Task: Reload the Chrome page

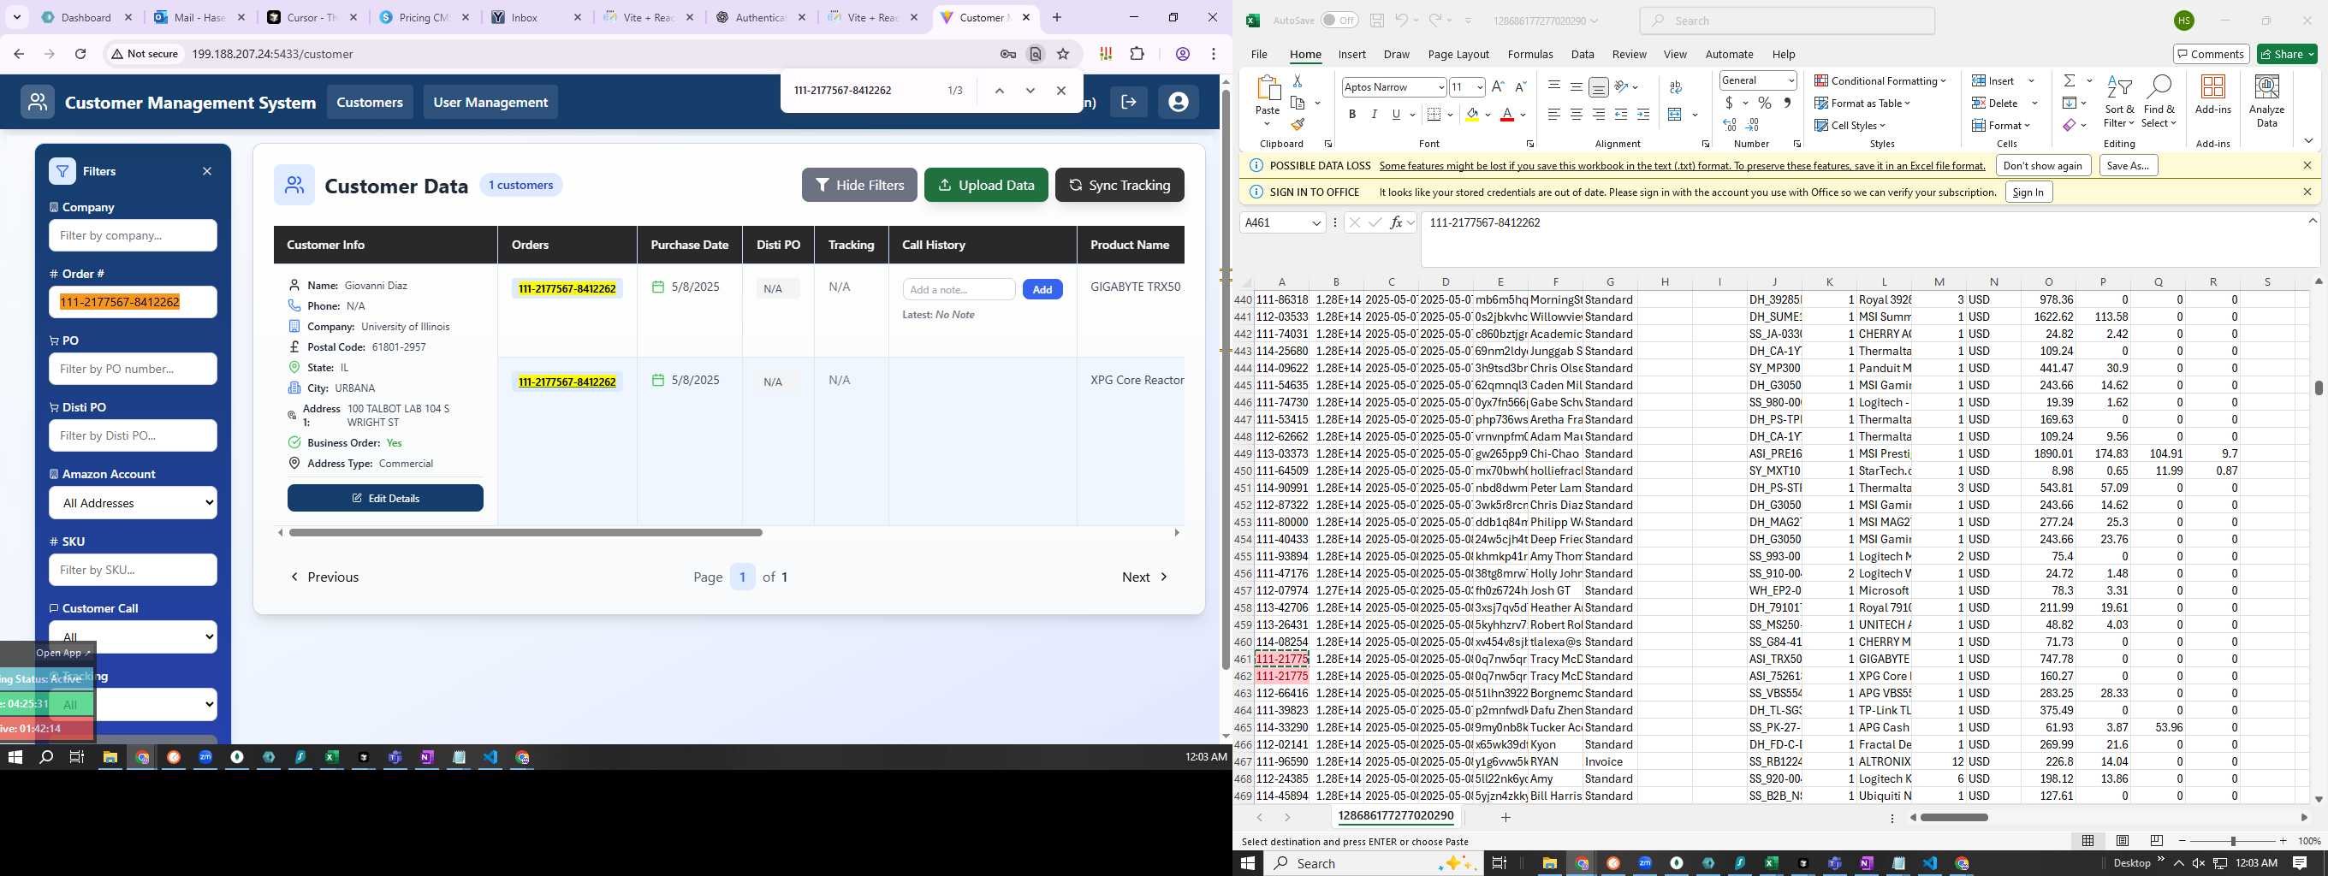Action: tap(80, 54)
